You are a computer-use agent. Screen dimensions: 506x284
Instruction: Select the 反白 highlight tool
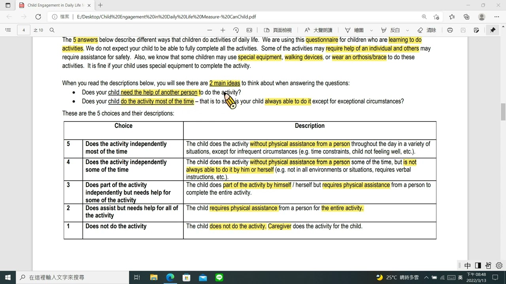coord(390,30)
